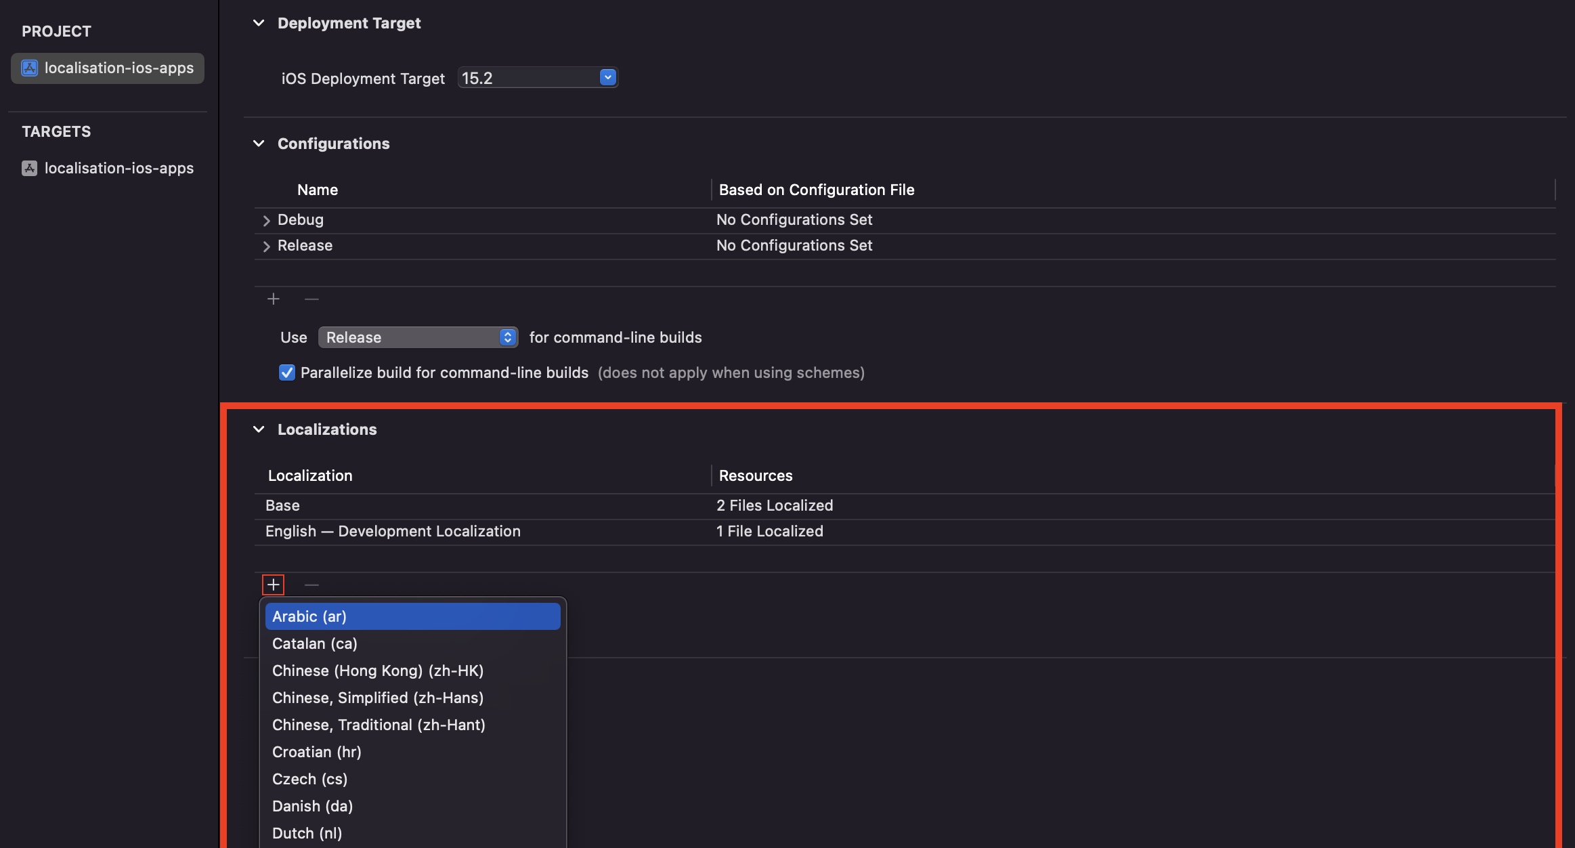Screen dimensions: 1575x848
Task: Click the minus button under Localizations
Action: coord(311,585)
